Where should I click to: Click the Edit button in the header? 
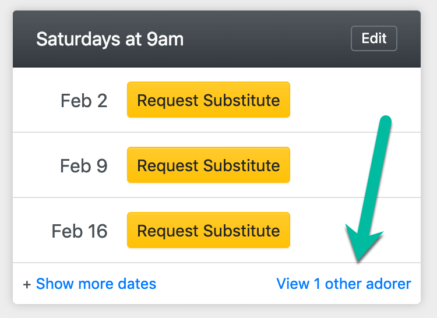(x=373, y=38)
